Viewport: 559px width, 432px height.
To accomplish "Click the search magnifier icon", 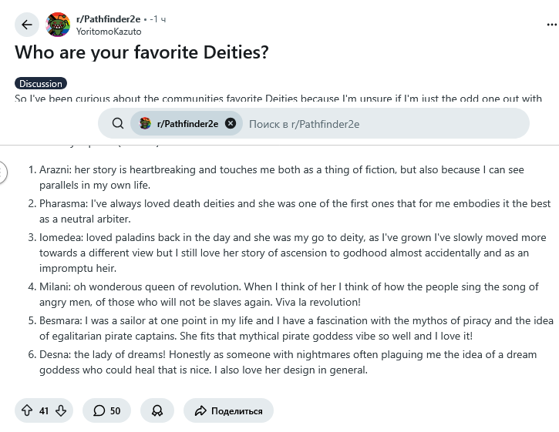I will pos(117,123).
